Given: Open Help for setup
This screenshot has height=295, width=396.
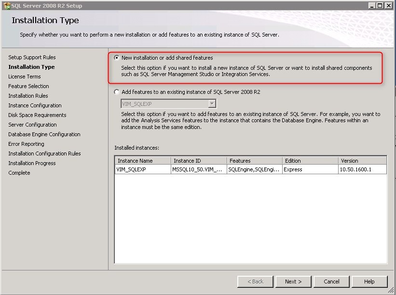Looking at the screenshot, I should (369, 282).
